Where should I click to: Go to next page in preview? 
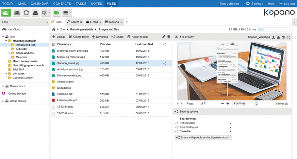tap(182, 104)
